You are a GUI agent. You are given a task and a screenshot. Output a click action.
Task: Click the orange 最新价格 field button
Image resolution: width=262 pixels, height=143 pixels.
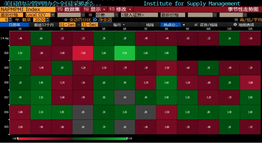pyautogui.click(x=12, y=15)
